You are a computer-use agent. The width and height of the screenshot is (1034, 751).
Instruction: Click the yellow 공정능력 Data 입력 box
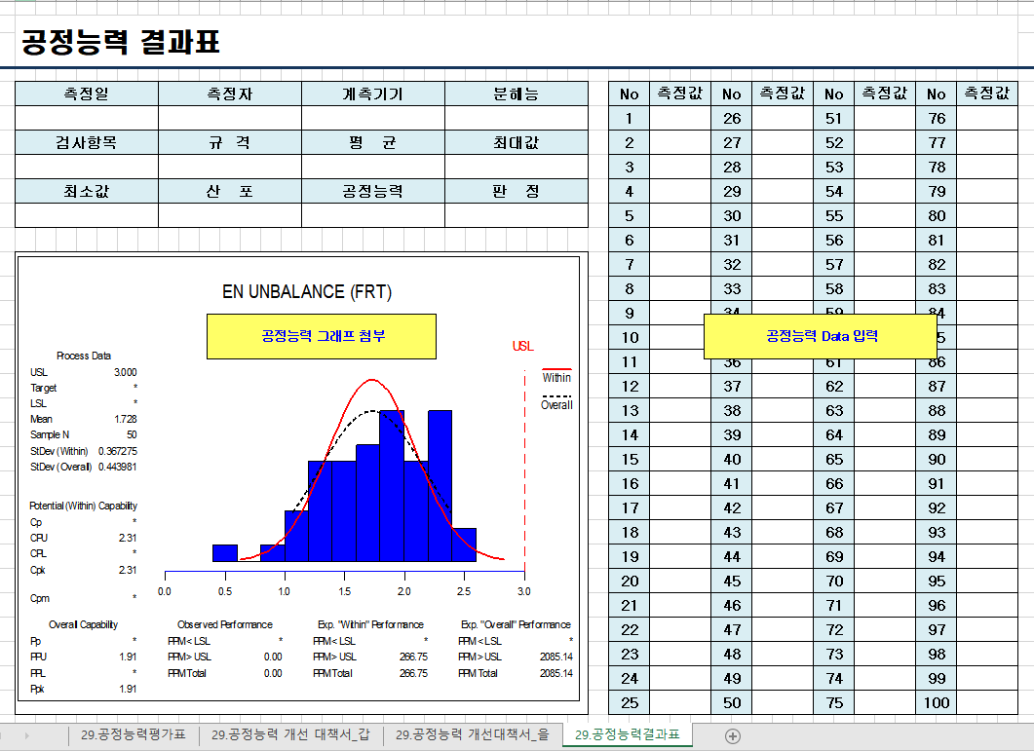(821, 336)
